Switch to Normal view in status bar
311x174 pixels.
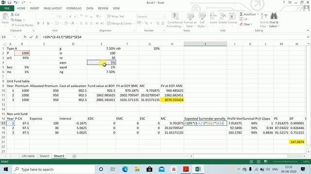(251, 161)
